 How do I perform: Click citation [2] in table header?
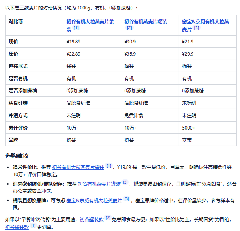point(129,28)
